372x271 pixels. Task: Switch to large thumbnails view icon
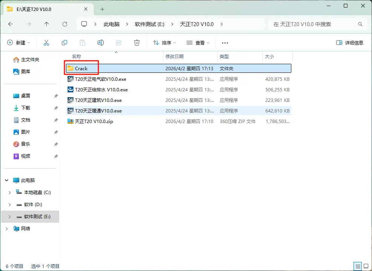[x=366, y=266]
